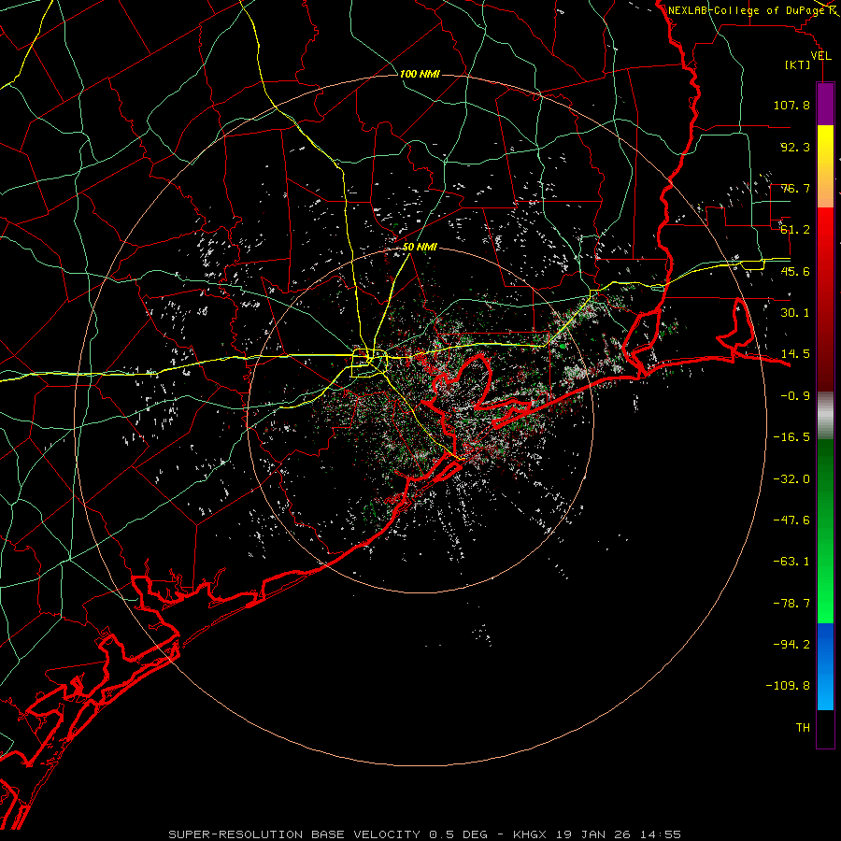Click the NEXLAB-College of DuPage label
Viewport: 841px width, 841px height.
(x=747, y=10)
